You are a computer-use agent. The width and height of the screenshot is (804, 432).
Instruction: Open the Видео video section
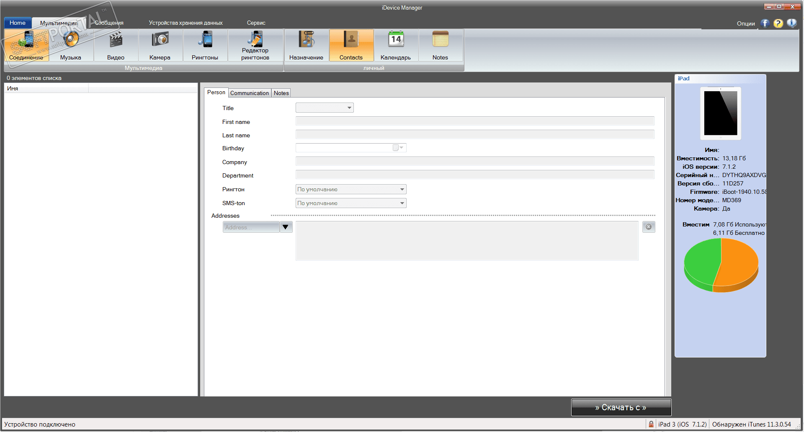coord(116,46)
